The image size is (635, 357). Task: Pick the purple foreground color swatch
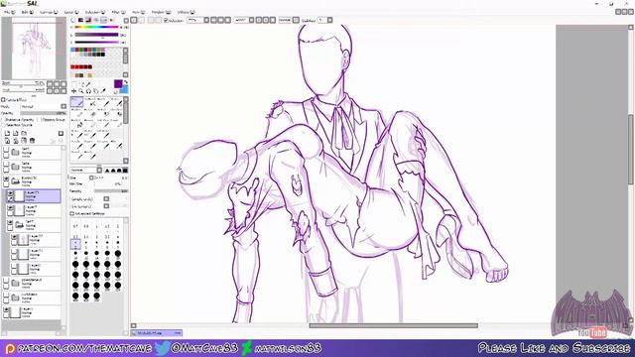pos(118,83)
